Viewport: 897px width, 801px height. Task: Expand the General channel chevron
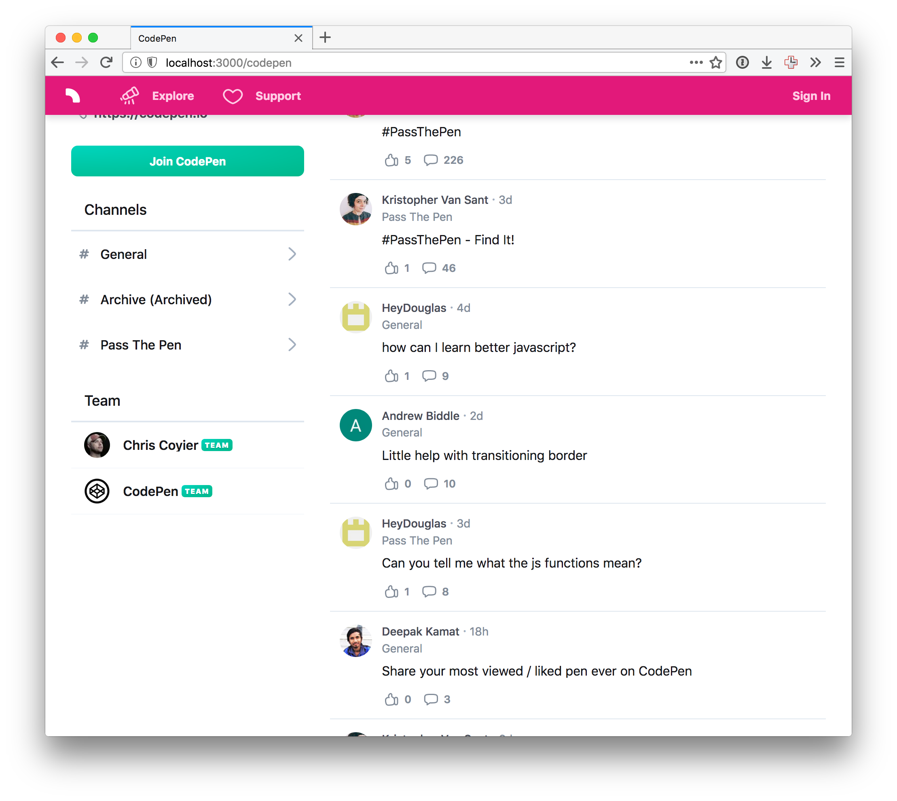pyautogui.click(x=292, y=254)
